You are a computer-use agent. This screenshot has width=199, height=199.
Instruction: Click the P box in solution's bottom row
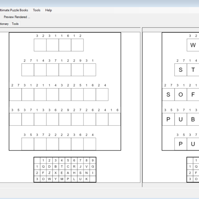click(181, 144)
